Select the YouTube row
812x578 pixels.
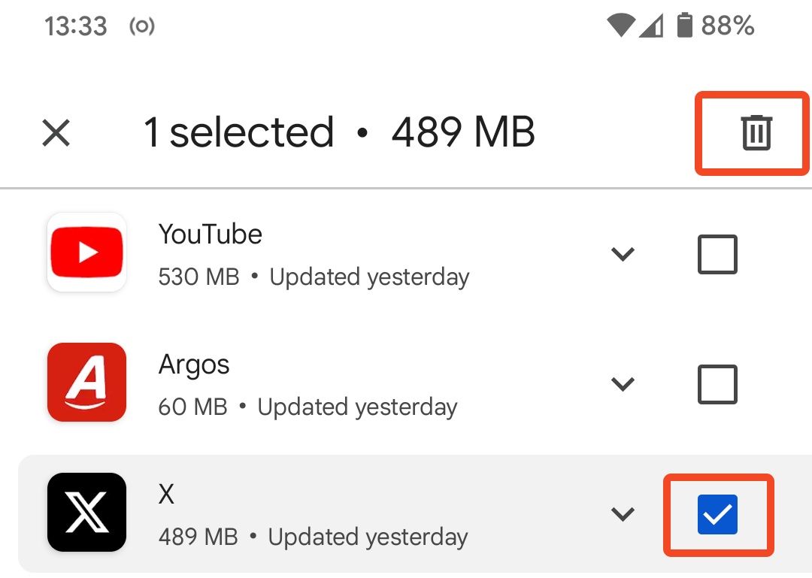[x=301, y=253]
